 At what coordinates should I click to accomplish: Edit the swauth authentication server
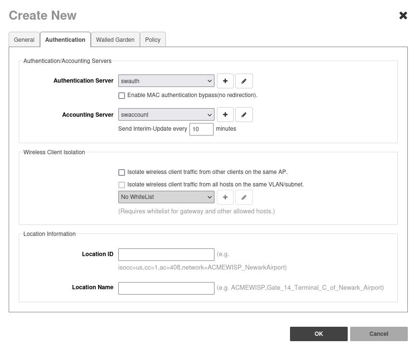click(x=244, y=81)
